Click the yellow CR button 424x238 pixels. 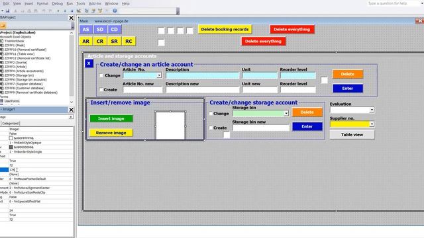click(100, 41)
